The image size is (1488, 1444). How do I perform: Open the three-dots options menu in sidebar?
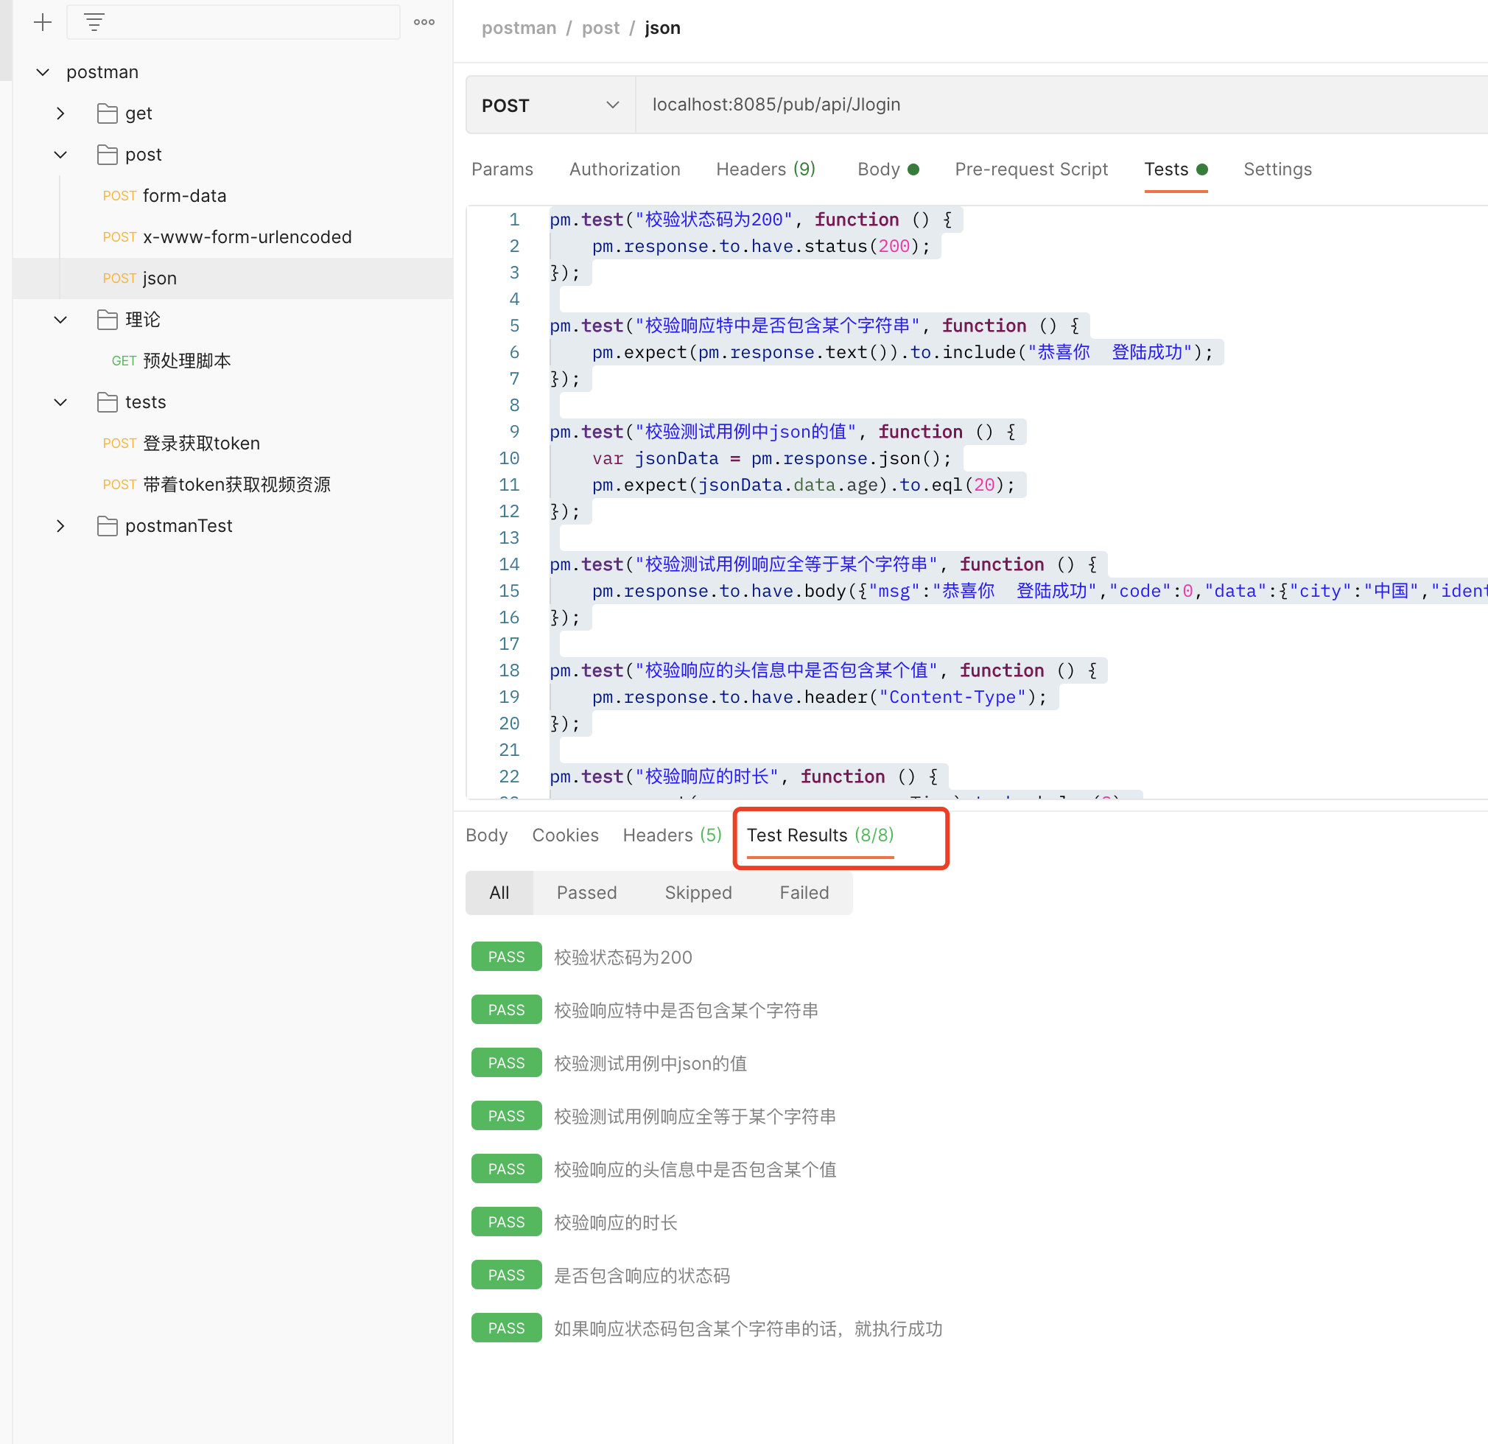pyautogui.click(x=424, y=22)
